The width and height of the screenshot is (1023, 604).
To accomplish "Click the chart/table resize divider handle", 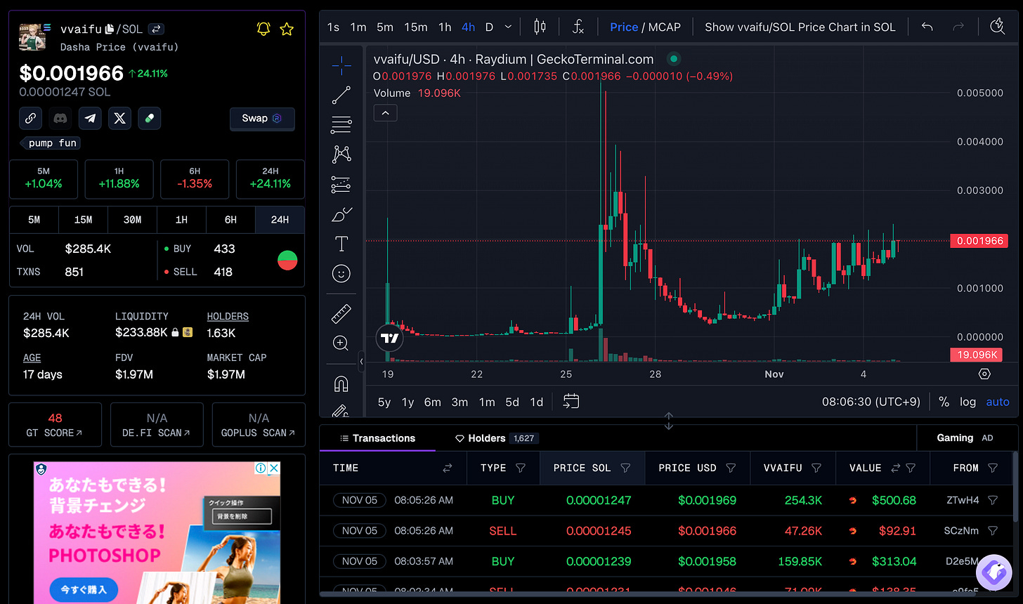I will click(668, 421).
